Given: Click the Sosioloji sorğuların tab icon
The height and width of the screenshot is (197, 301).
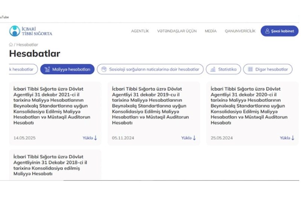Looking at the screenshot, I should coord(104,69).
